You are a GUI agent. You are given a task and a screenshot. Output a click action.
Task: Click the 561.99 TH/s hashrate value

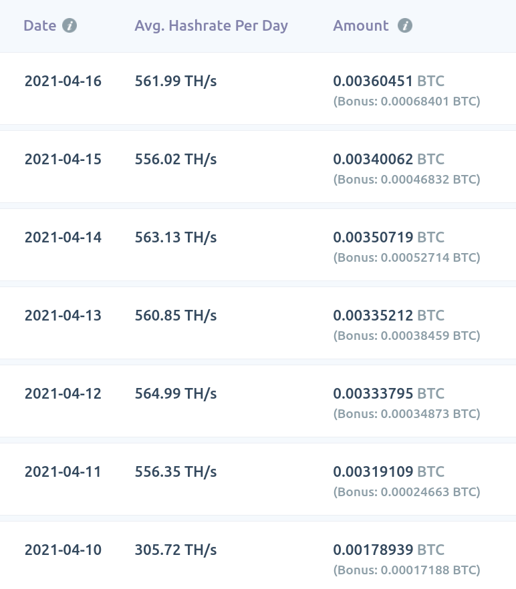(x=176, y=81)
